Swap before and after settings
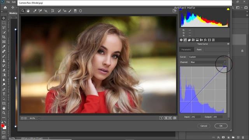This screenshot has height=140, width=249. click(166, 118)
